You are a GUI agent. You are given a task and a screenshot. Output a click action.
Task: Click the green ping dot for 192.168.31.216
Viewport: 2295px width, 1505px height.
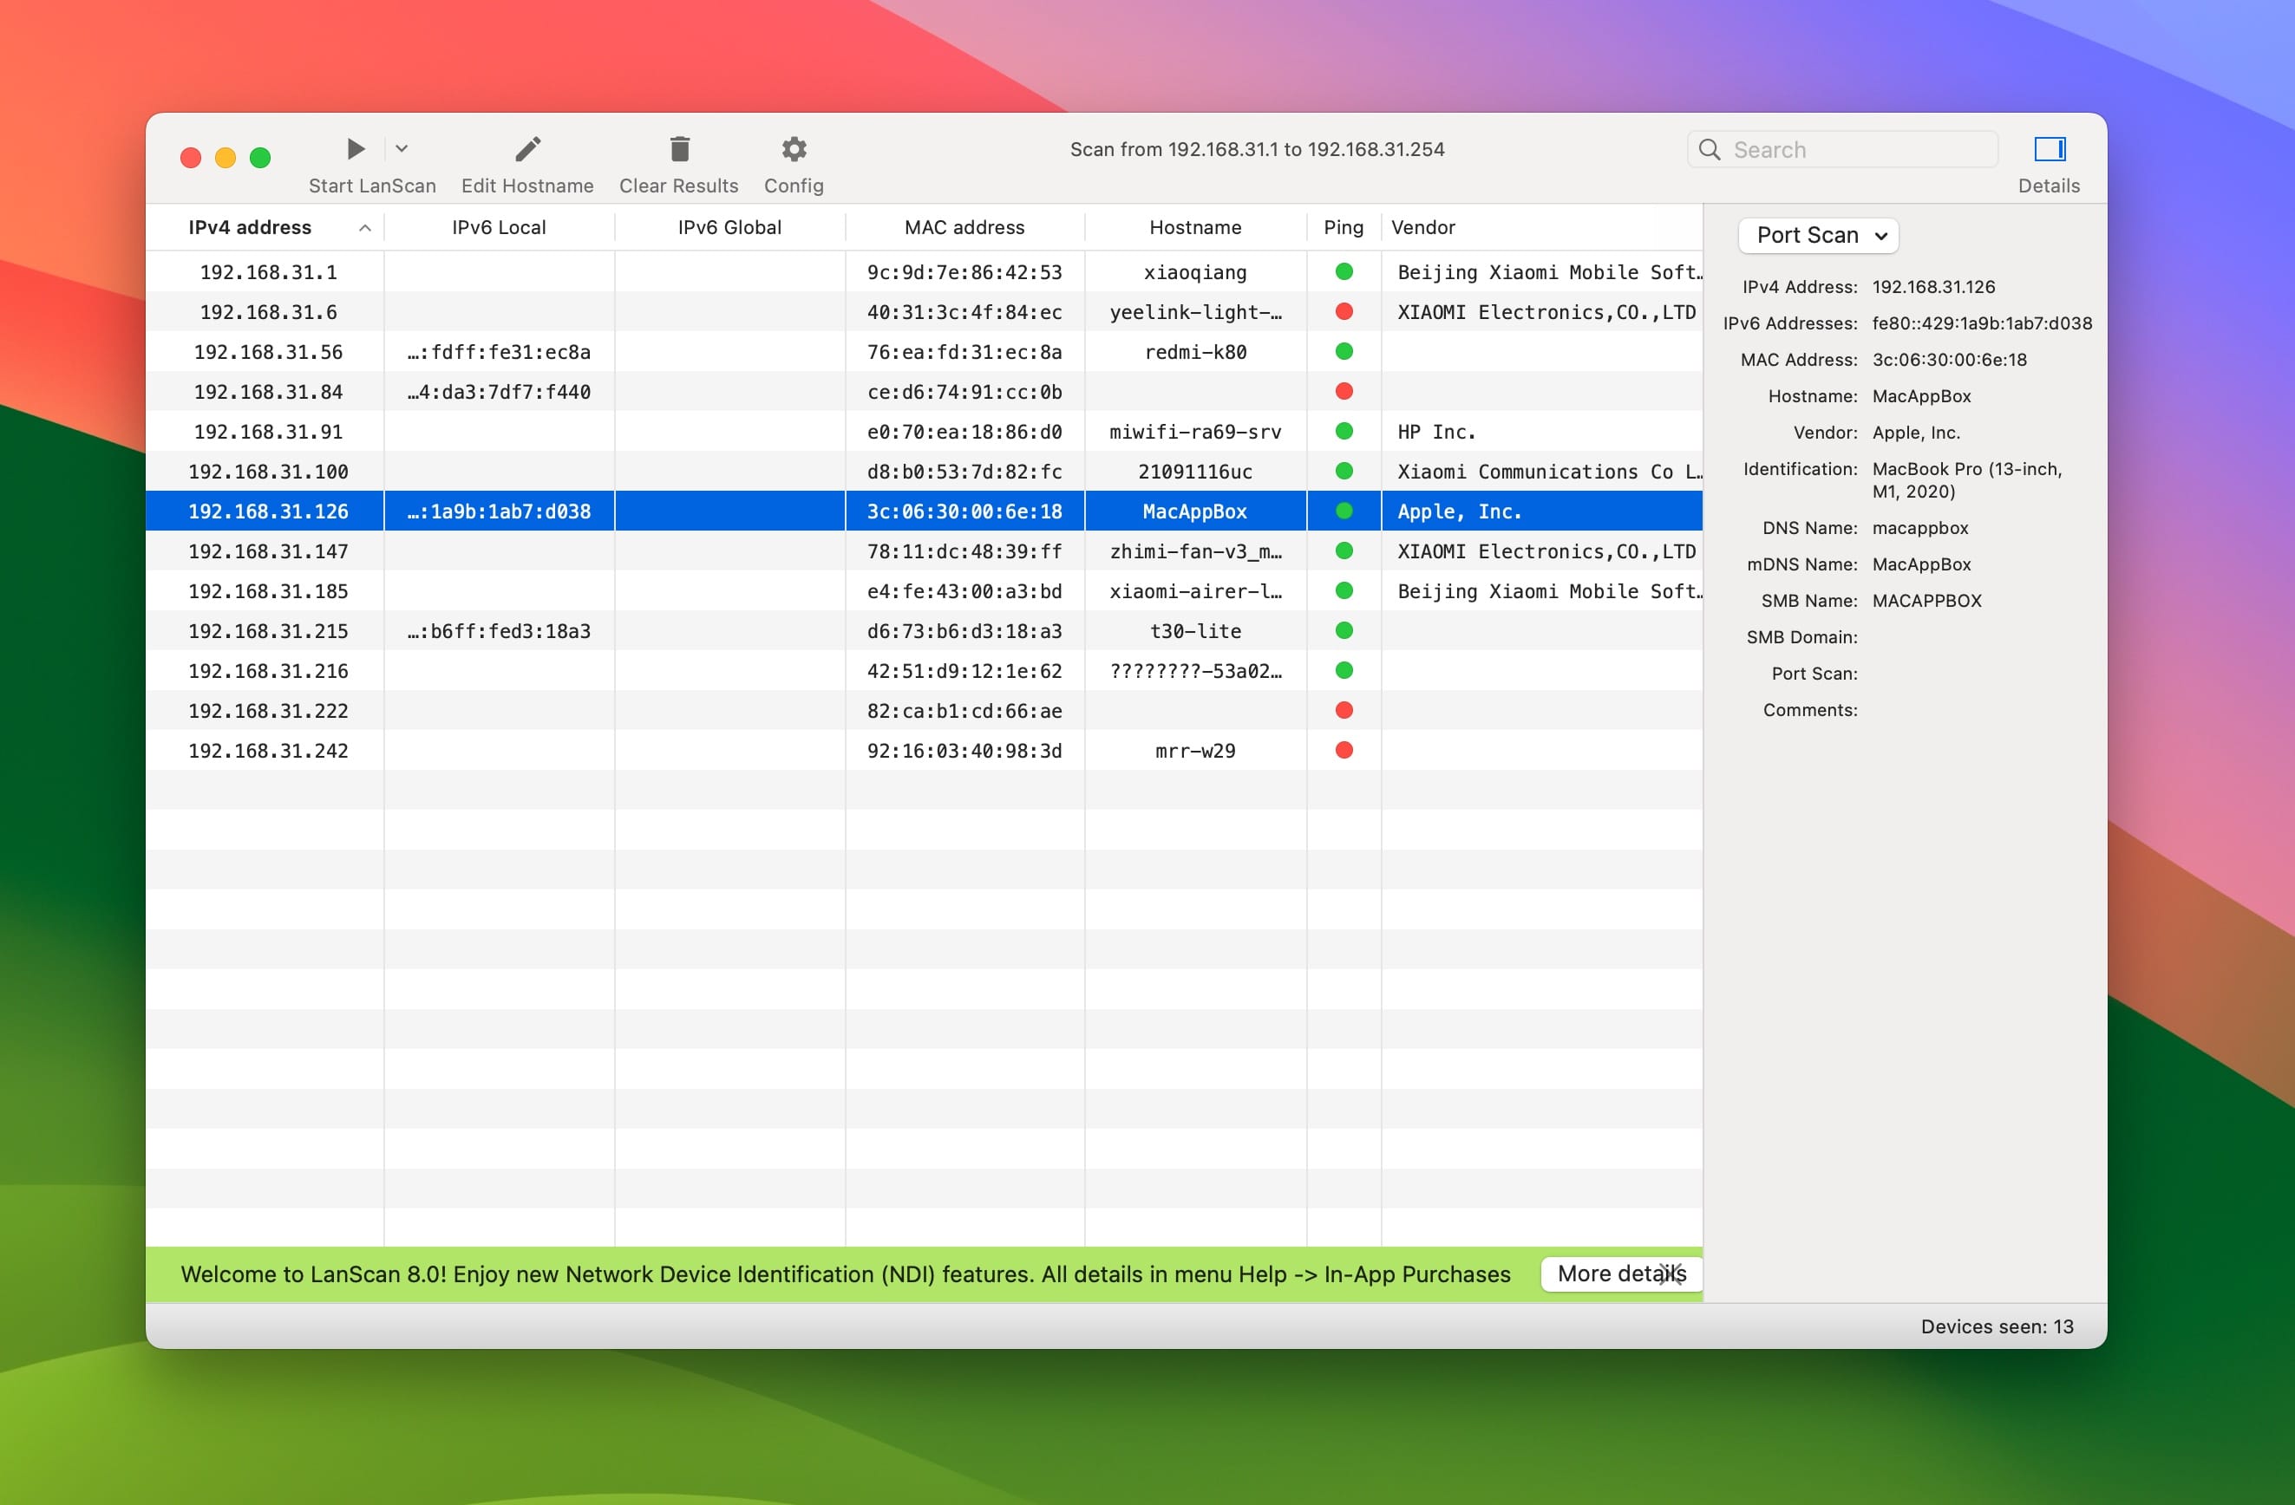(1344, 671)
